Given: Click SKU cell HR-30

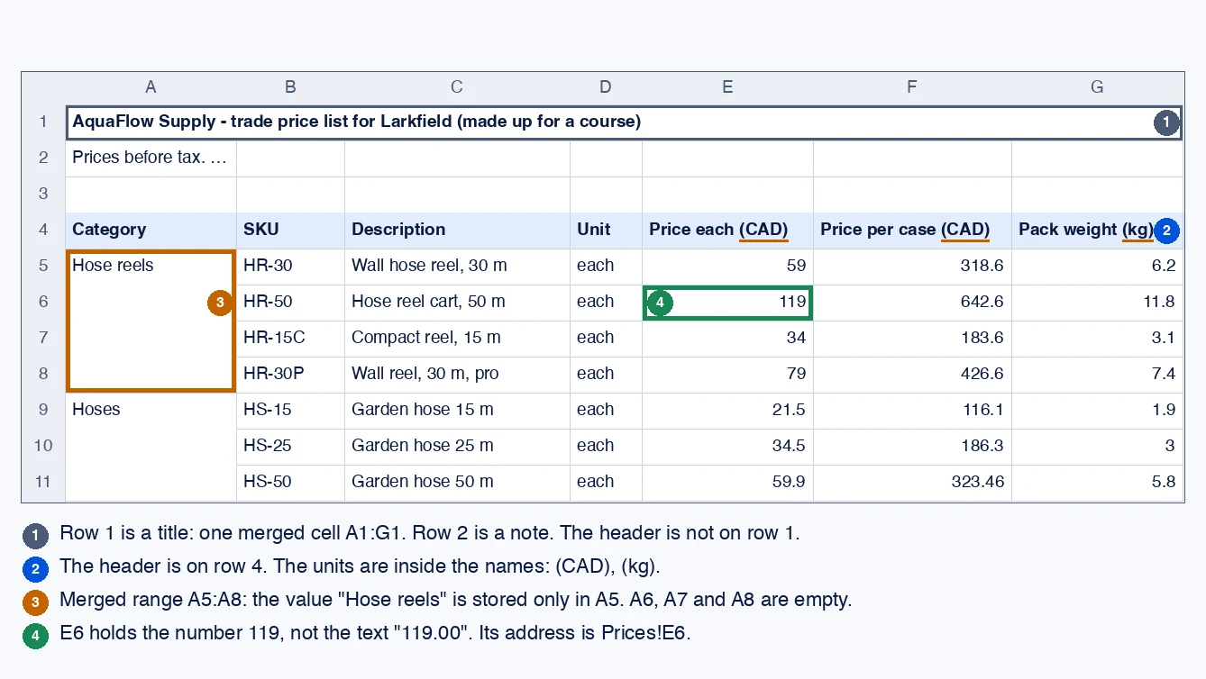Looking at the screenshot, I should tap(290, 267).
